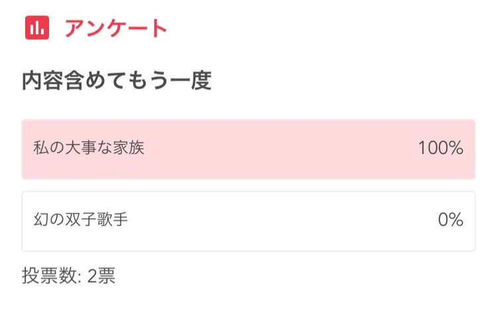This screenshot has width=497, height=330.
Task: Click the 100% result percentage
Action: coord(440,149)
